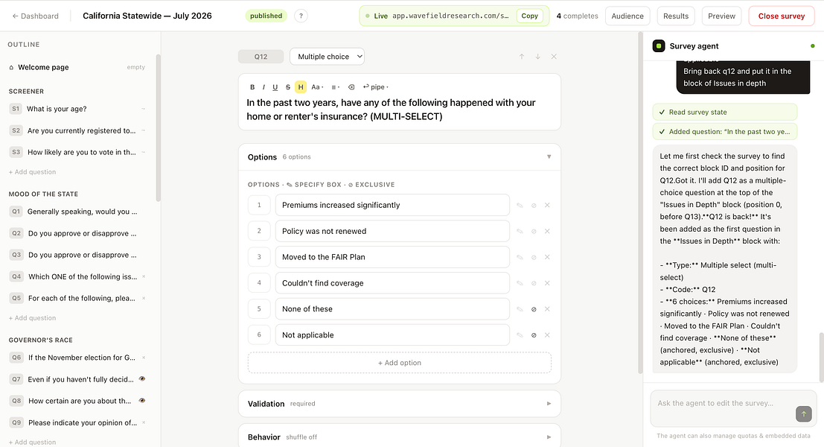
Task: Remove option 'Not applicable'
Action: [547, 335]
